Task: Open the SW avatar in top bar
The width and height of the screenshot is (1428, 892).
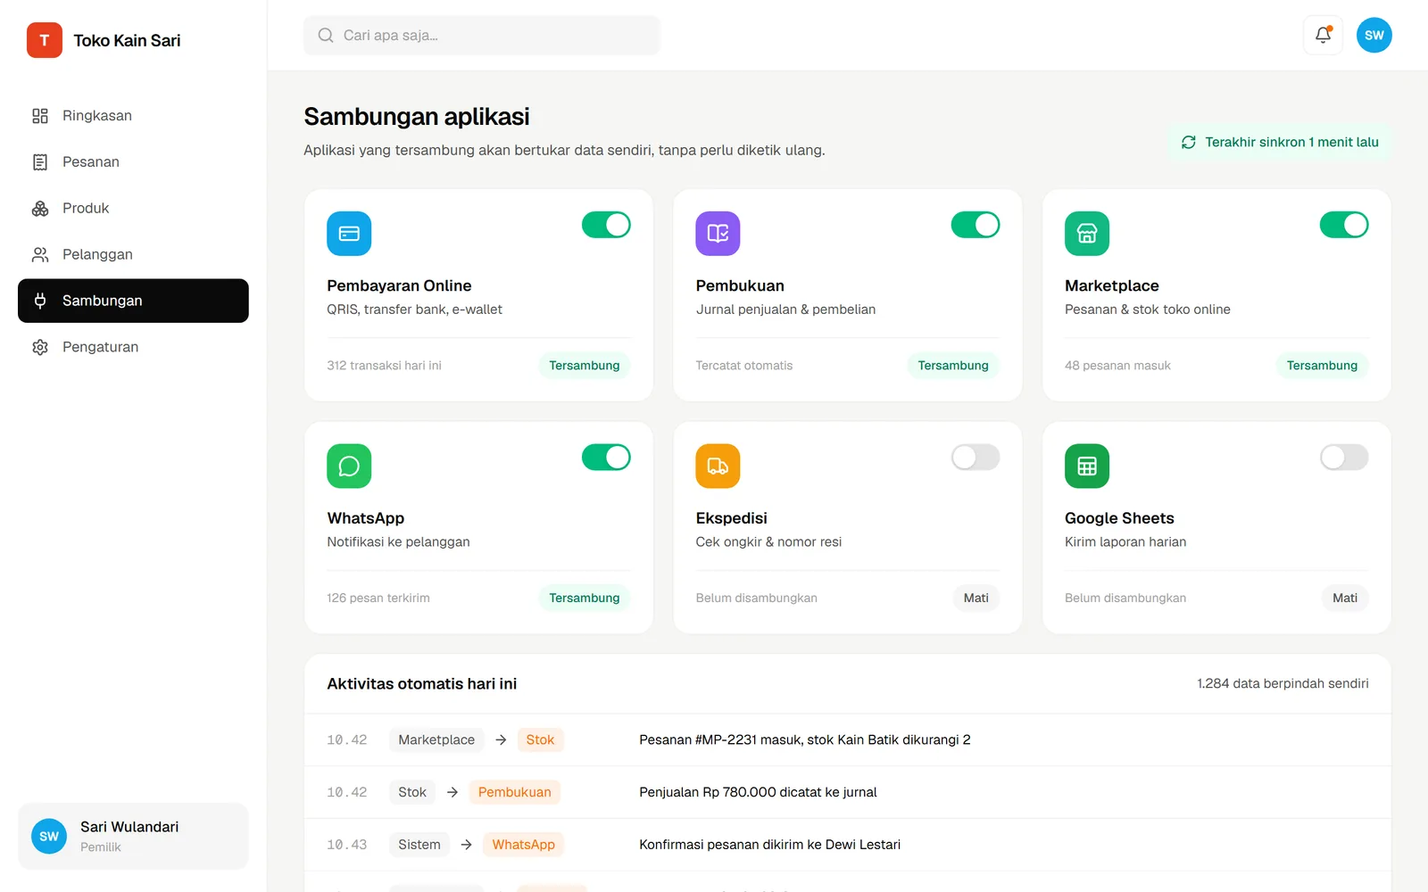Action: pyautogui.click(x=1374, y=36)
